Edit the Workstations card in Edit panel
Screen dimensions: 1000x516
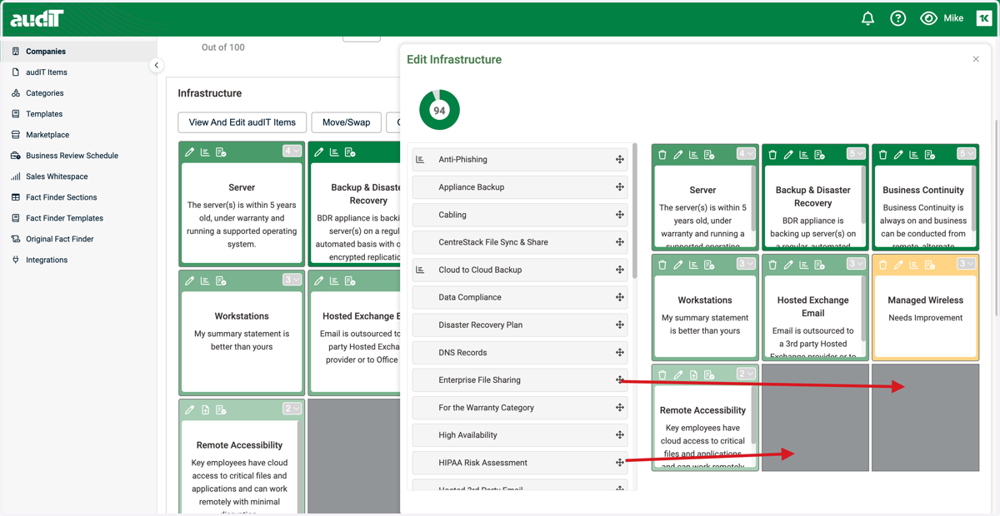tap(678, 265)
